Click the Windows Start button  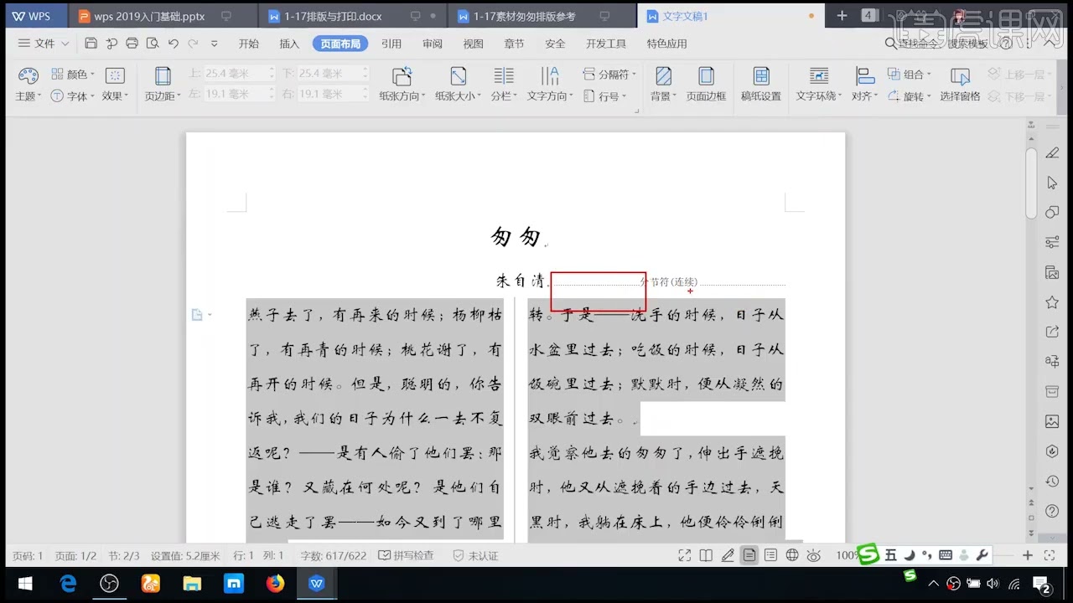point(23,583)
